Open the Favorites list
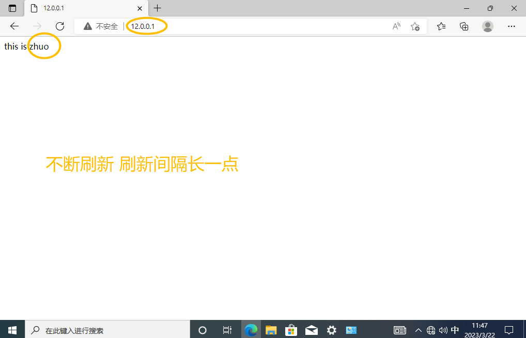 441,26
